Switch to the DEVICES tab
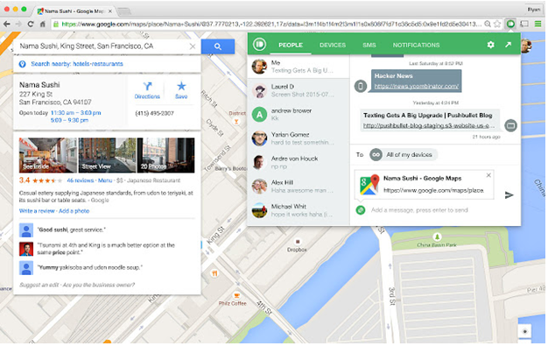The image size is (548, 346). click(x=333, y=46)
